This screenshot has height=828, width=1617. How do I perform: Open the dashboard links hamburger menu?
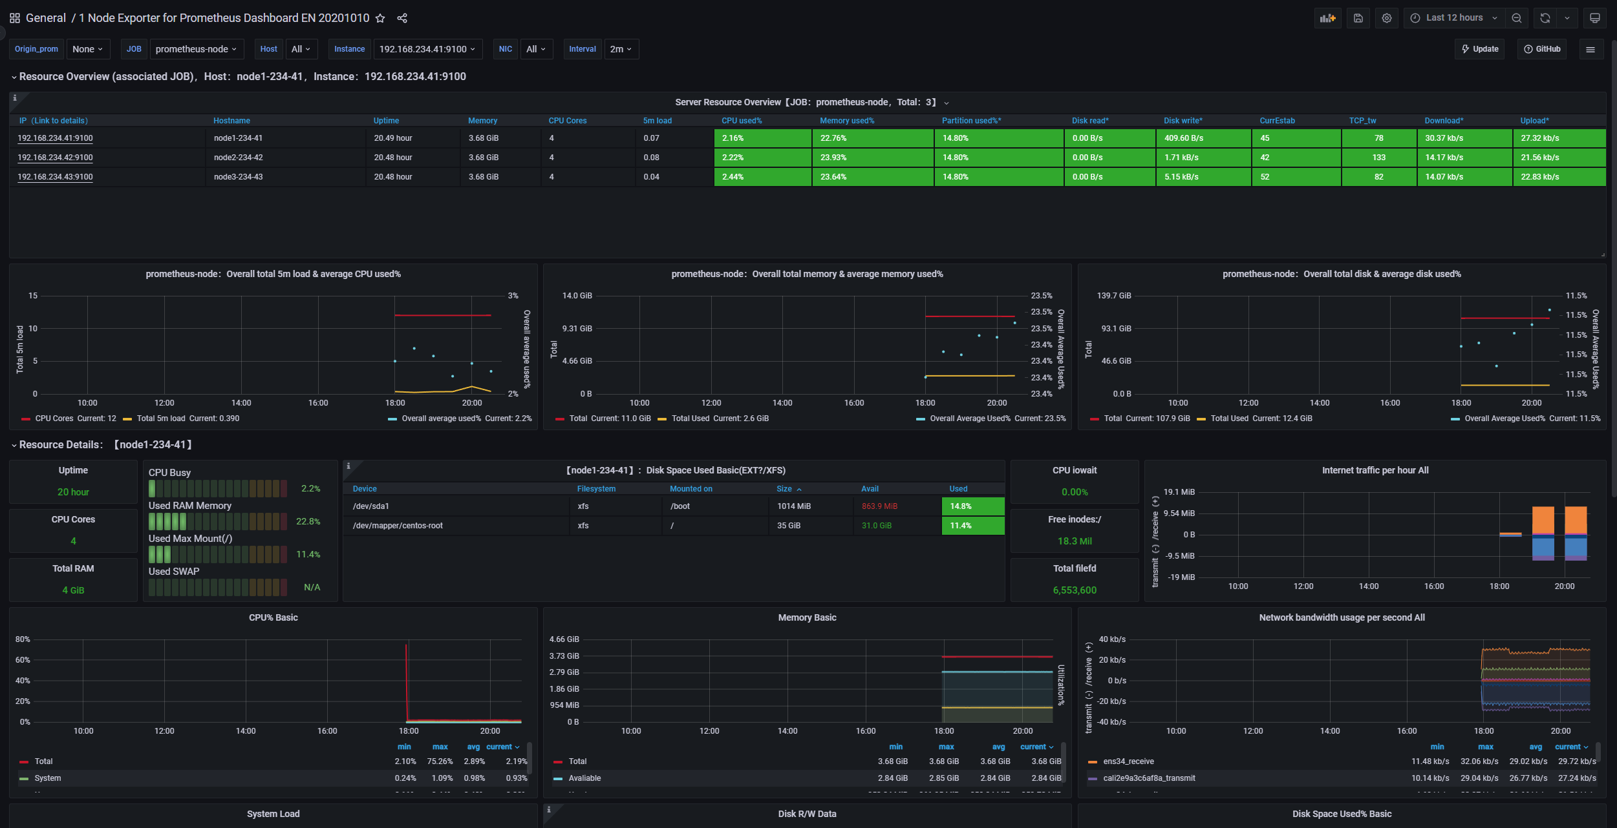pos(1590,49)
